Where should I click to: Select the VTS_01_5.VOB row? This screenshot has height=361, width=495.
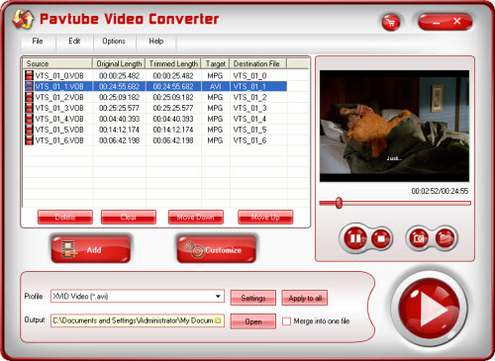(155, 130)
